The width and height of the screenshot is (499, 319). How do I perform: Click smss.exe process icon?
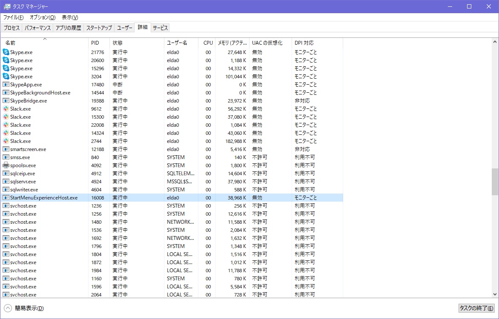point(6,157)
